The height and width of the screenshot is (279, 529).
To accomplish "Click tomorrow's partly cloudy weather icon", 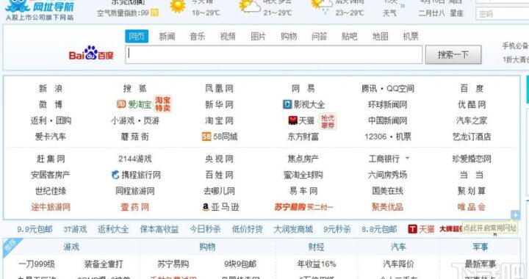I will (249, 6).
